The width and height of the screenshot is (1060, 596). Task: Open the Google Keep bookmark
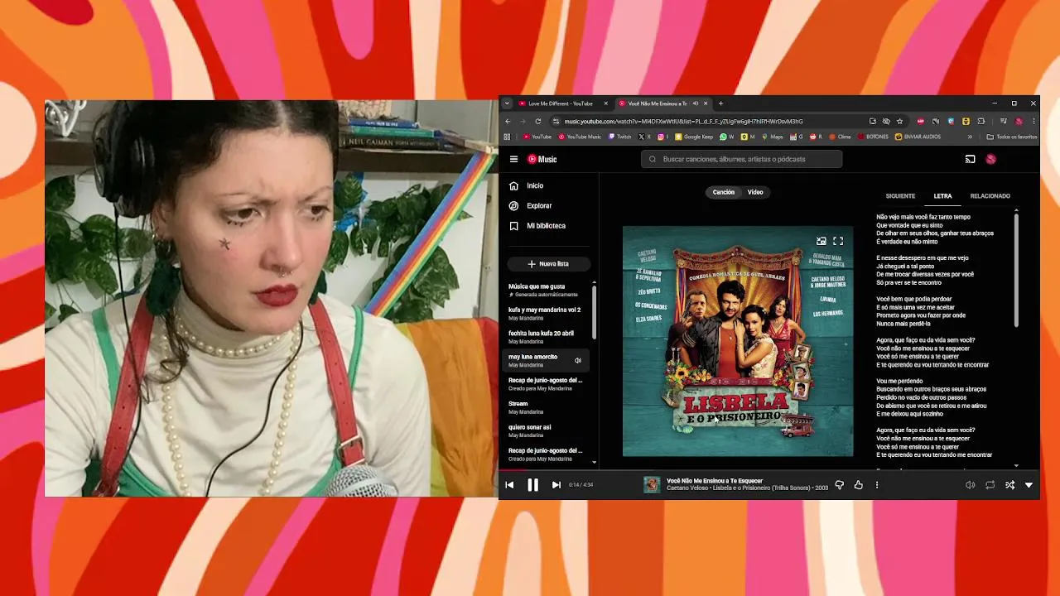click(x=694, y=137)
